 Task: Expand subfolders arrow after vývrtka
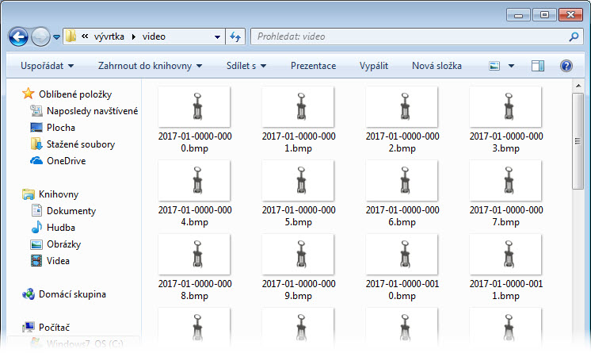click(x=133, y=36)
